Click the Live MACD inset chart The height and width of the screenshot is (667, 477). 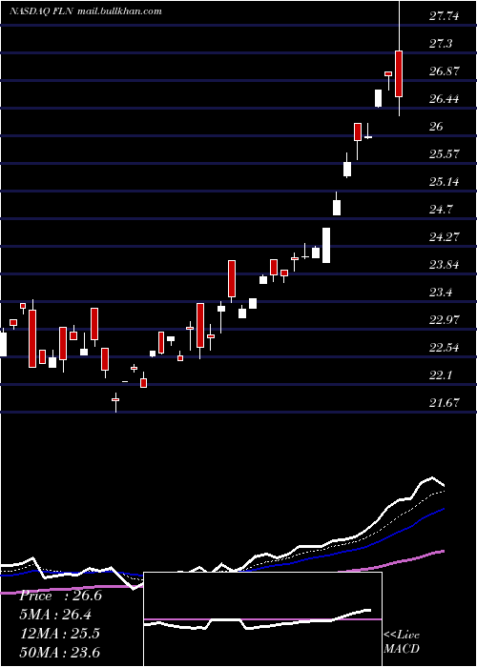tap(262, 619)
